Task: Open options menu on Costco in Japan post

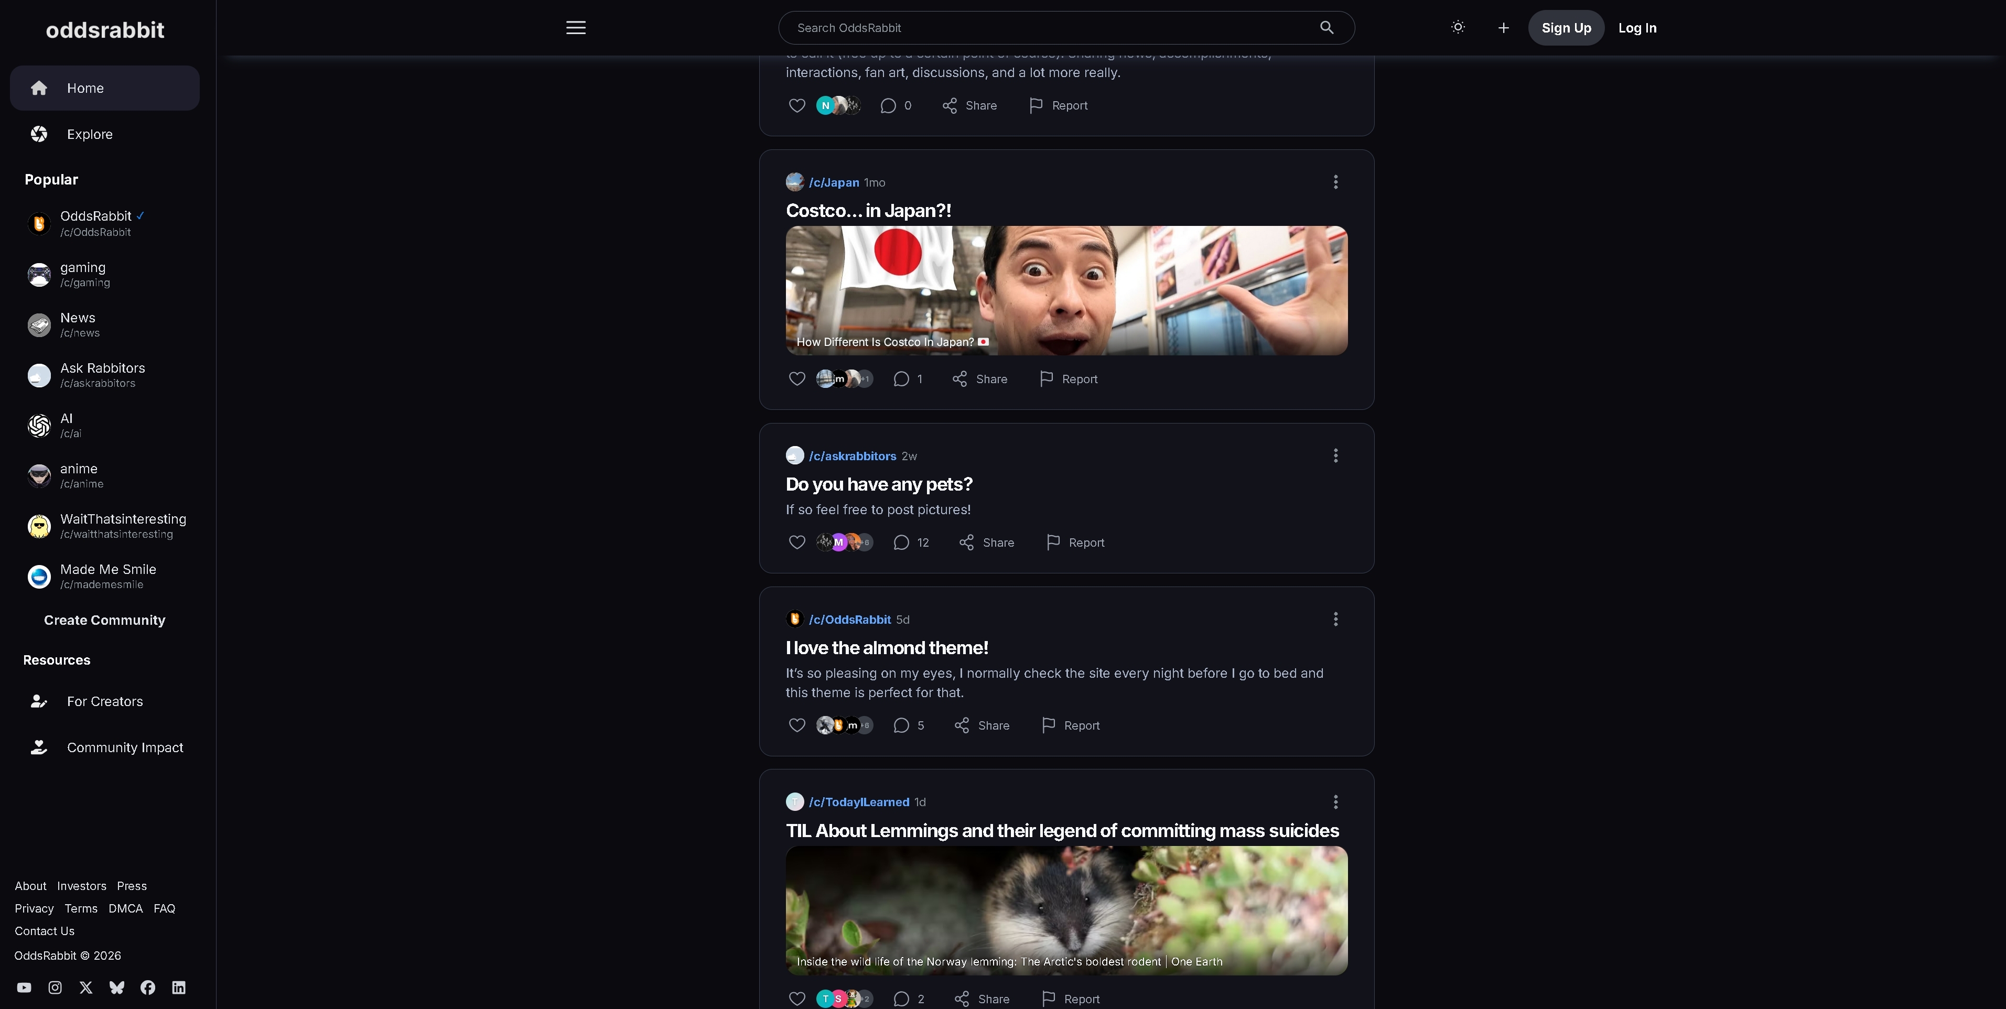Action: [x=1335, y=182]
